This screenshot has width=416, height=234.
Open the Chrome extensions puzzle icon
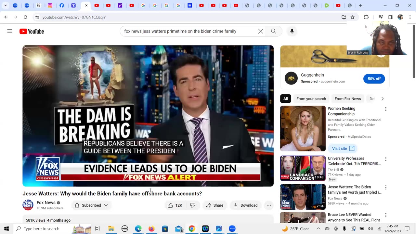[366, 17]
